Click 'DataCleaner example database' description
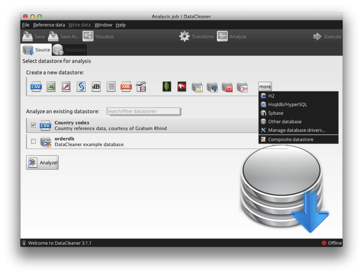This screenshot has height=275, width=363. 89,144
